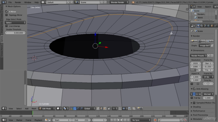Open the Mesh menu in viewport header
This screenshot has width=218, height=122.
(34, 108)
